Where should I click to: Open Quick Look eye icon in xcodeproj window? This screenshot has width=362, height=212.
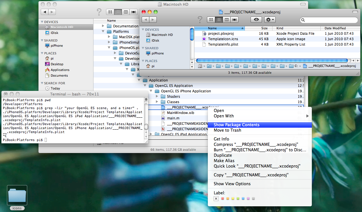[256, 20]
